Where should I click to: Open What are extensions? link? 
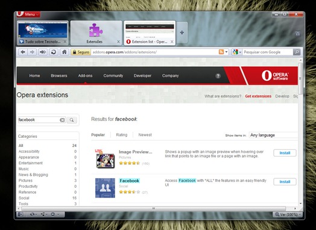(x=223, y=96)
